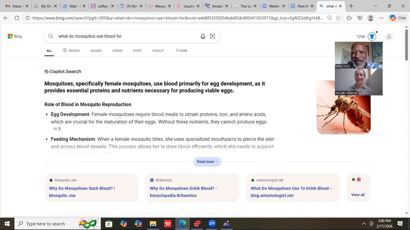
Task: Click the Egg Development bold text
Action: click(70, 114)
